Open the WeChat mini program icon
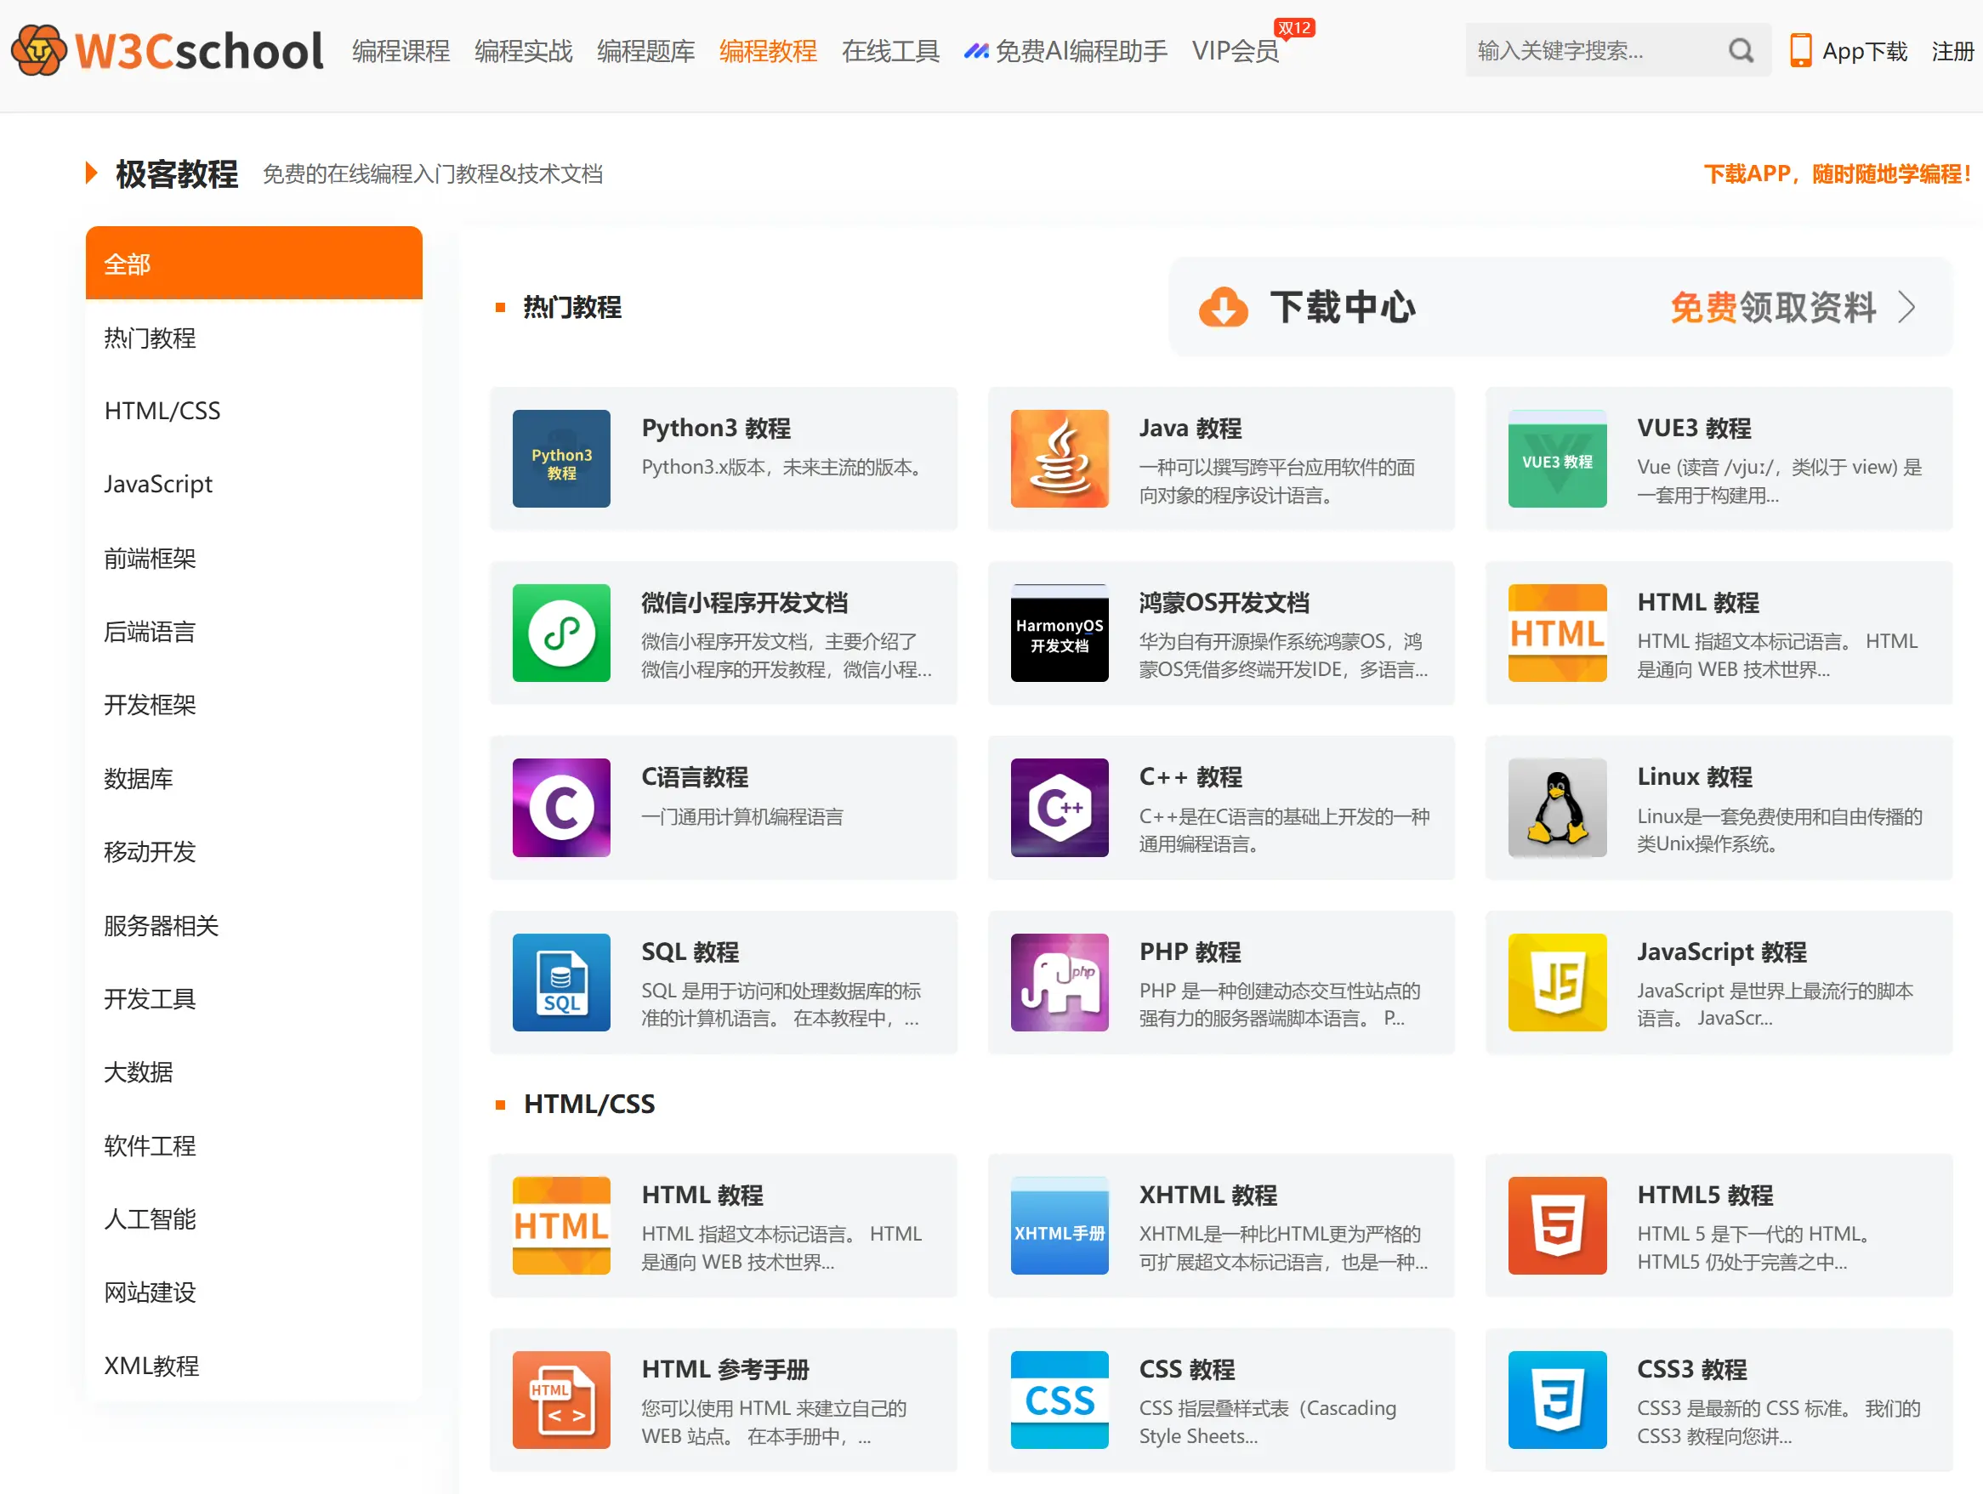The image size is (1983, 1494). 561,633
